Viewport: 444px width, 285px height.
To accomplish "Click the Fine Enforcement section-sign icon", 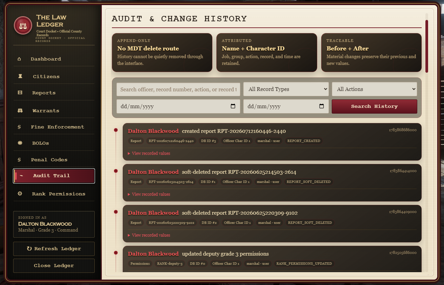I will point(19,127).
